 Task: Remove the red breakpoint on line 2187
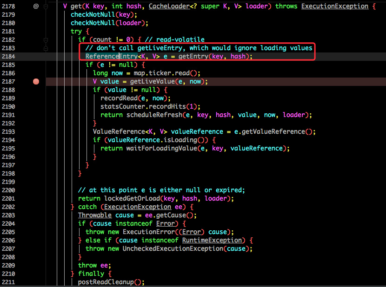(x=36, y=81)
